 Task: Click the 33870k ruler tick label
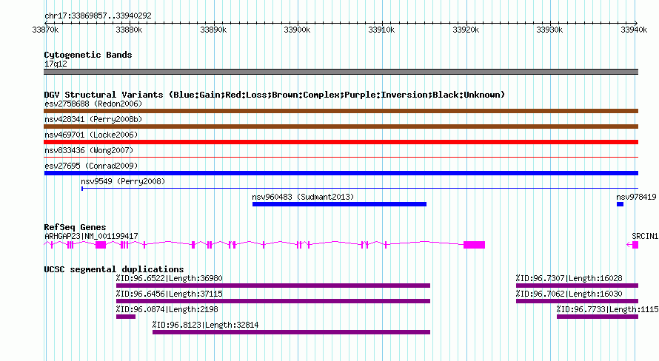[x=45, y=30]
